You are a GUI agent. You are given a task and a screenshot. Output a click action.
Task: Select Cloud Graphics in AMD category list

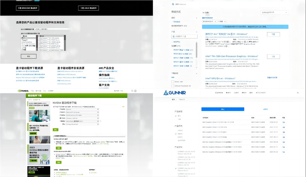pos(27,42)
